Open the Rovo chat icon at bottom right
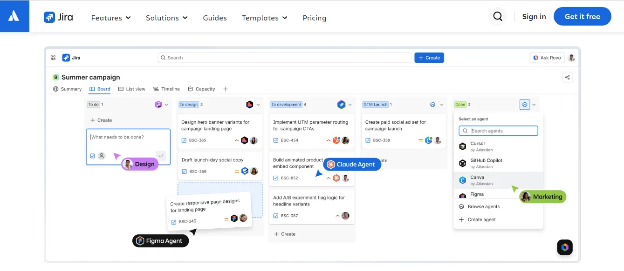 [x=565, y=247]
